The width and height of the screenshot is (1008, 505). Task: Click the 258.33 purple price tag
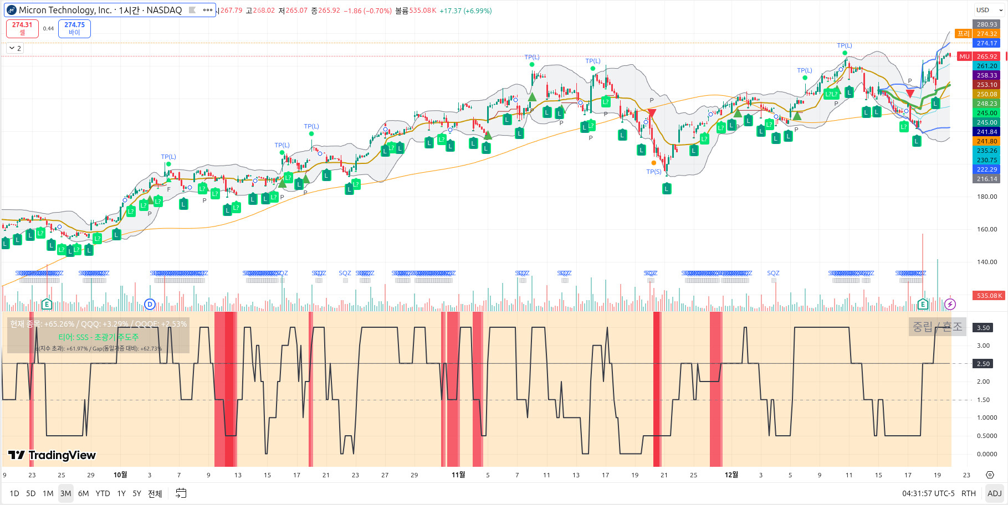(x=987, y=75)
